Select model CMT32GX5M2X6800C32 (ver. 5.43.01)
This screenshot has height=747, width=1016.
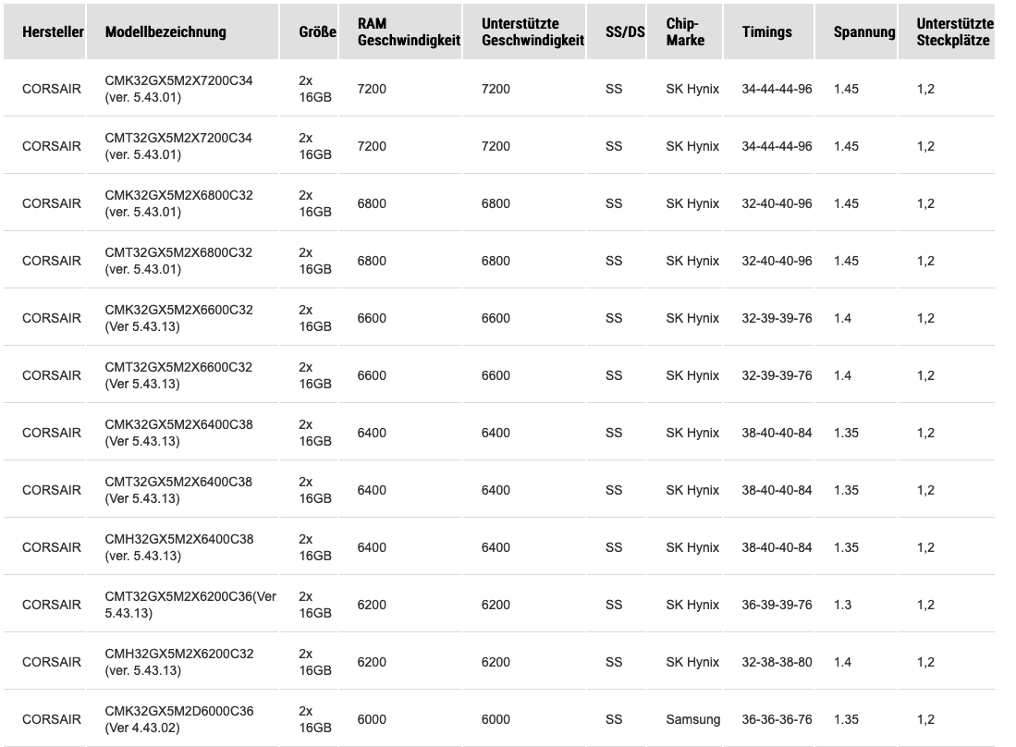point(178,261)
